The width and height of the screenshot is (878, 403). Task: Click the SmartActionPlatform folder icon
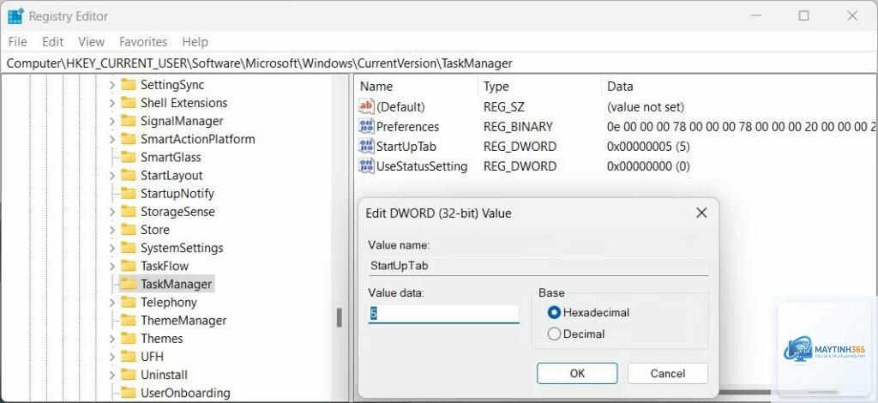(129, 139)
